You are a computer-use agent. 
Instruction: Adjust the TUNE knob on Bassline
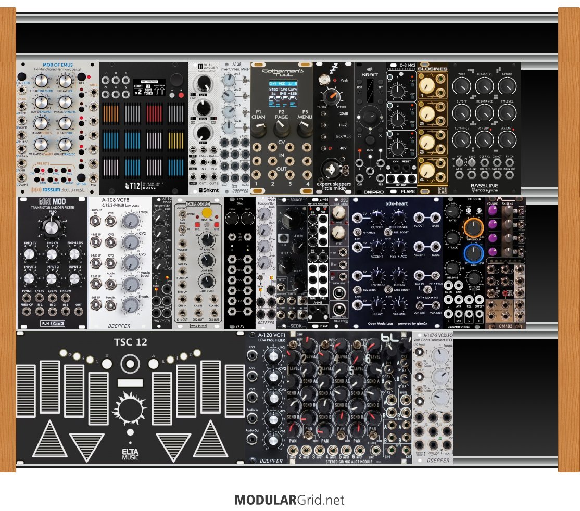click(462, 86)
